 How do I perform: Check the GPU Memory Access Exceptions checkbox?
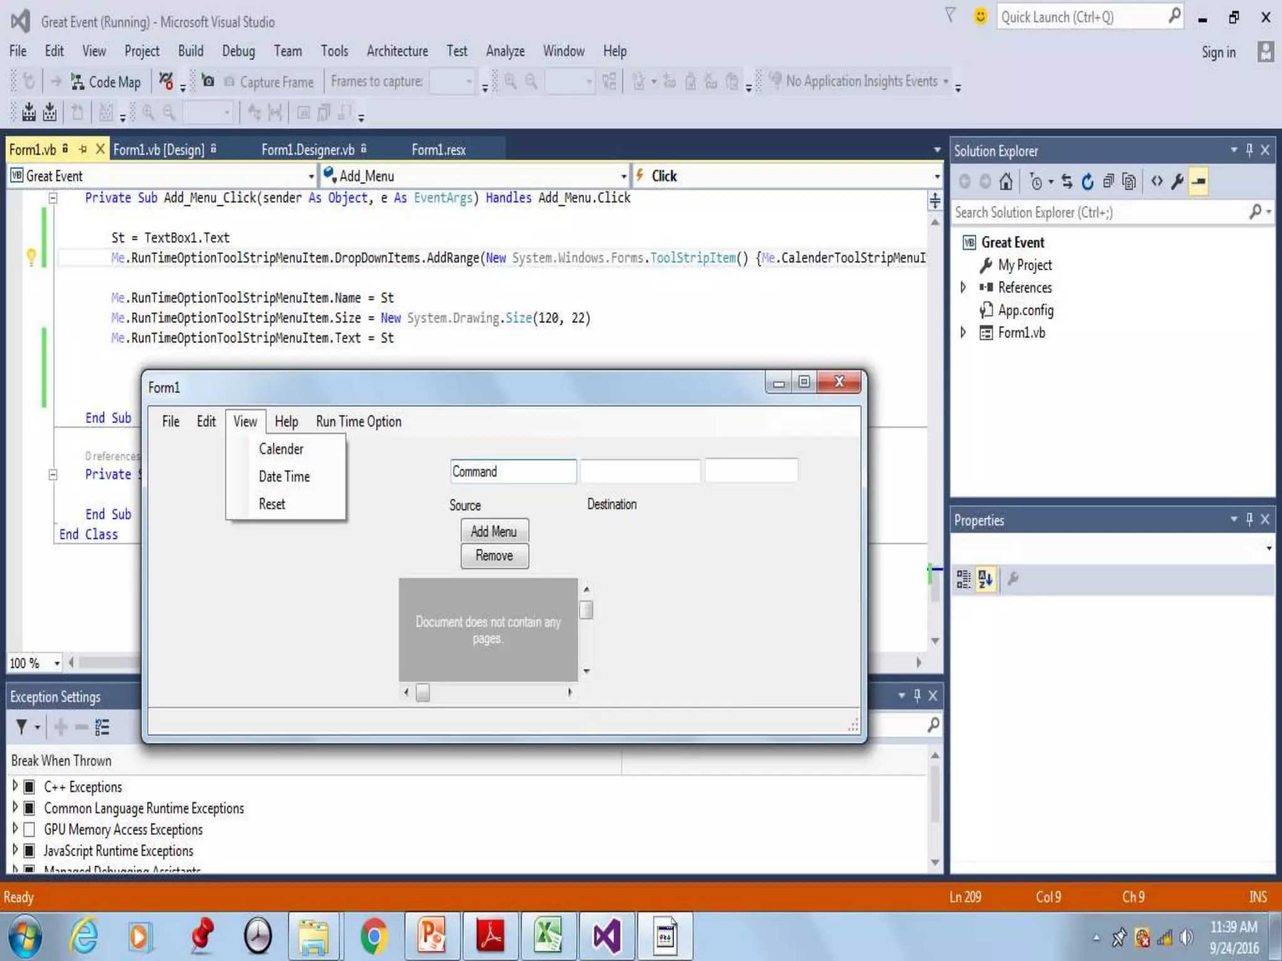pos(29,830)
